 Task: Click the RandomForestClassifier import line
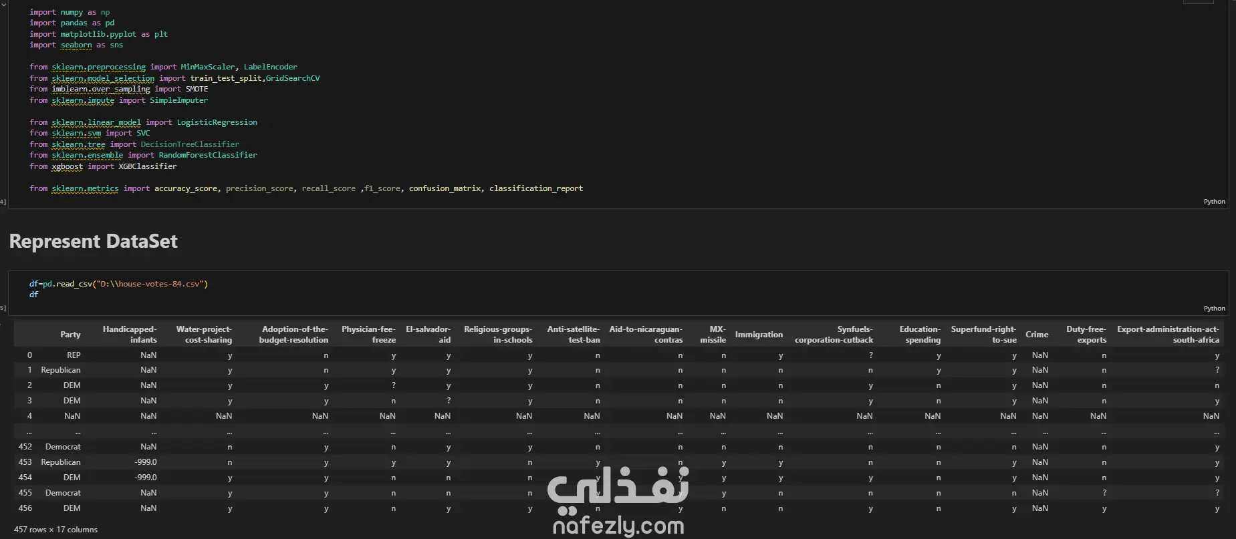click(143, 155)
